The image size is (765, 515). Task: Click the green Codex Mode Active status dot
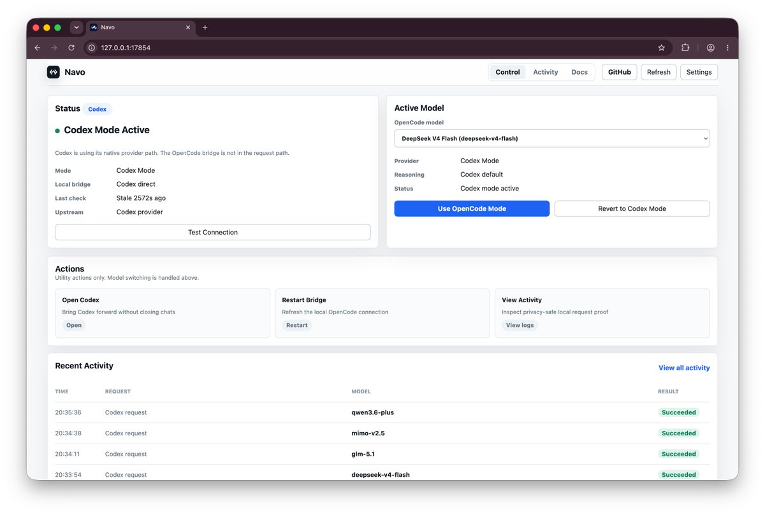57,131
